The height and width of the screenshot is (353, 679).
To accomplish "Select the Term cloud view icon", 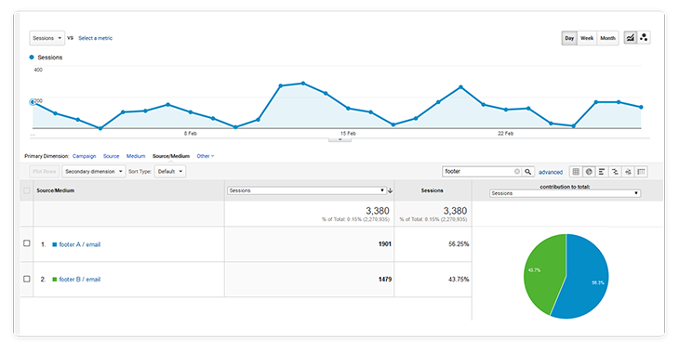I will 628,172.
